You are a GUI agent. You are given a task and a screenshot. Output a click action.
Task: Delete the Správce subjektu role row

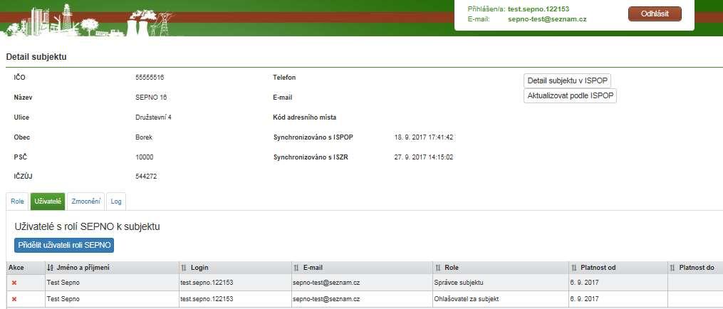click(14, 283)
